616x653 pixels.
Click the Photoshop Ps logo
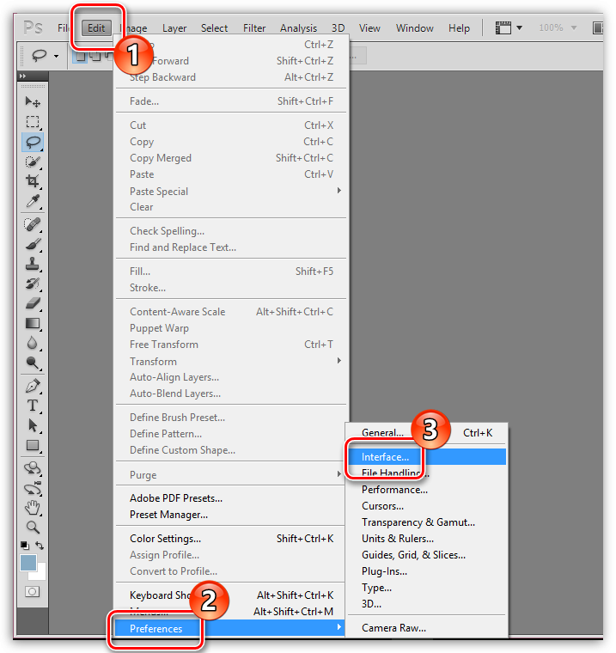point(33,27)
